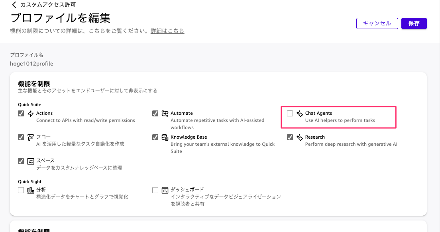The width and height of the screenshot is (440, 232).
Task: Open the 詳細はこちら link
Action: tap(167, 31)
